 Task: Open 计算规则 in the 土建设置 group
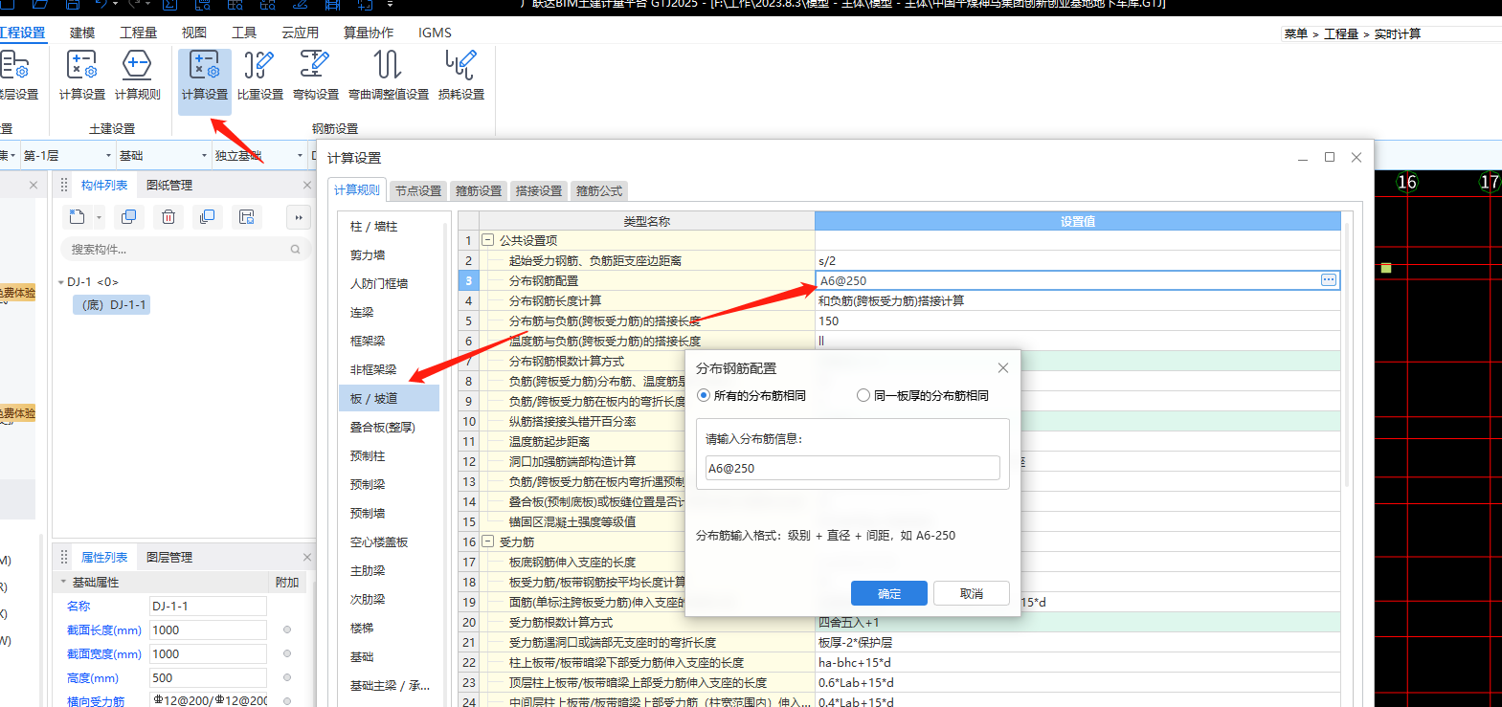[x=137, y=75]
